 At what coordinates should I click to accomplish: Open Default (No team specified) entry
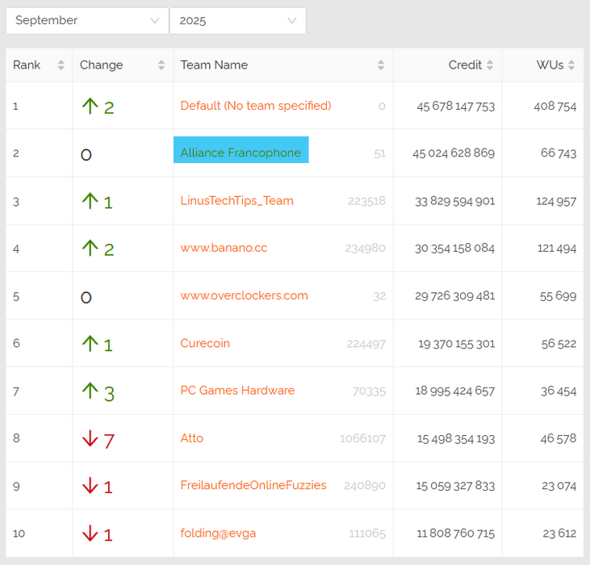coord(255,106)
